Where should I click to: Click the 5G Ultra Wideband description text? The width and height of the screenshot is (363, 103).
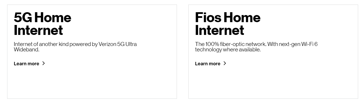[75, 47]
